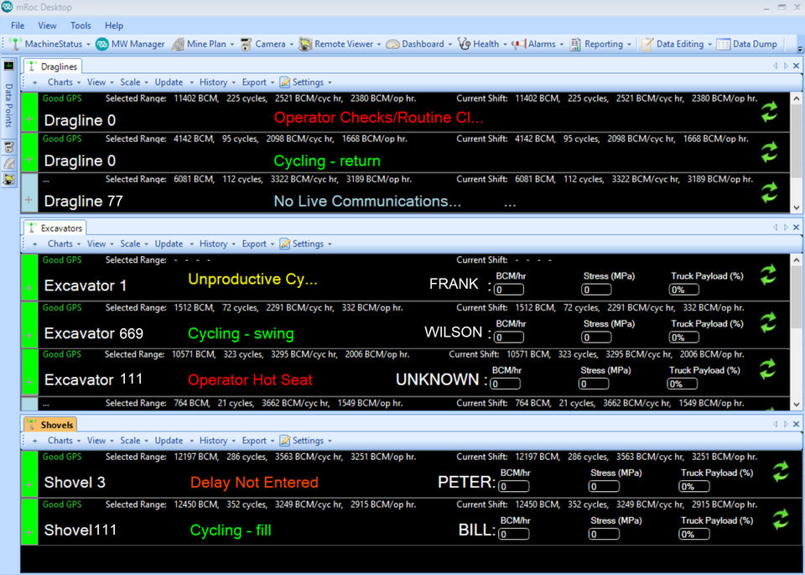Open the Data Dump tool

[747, 44]
